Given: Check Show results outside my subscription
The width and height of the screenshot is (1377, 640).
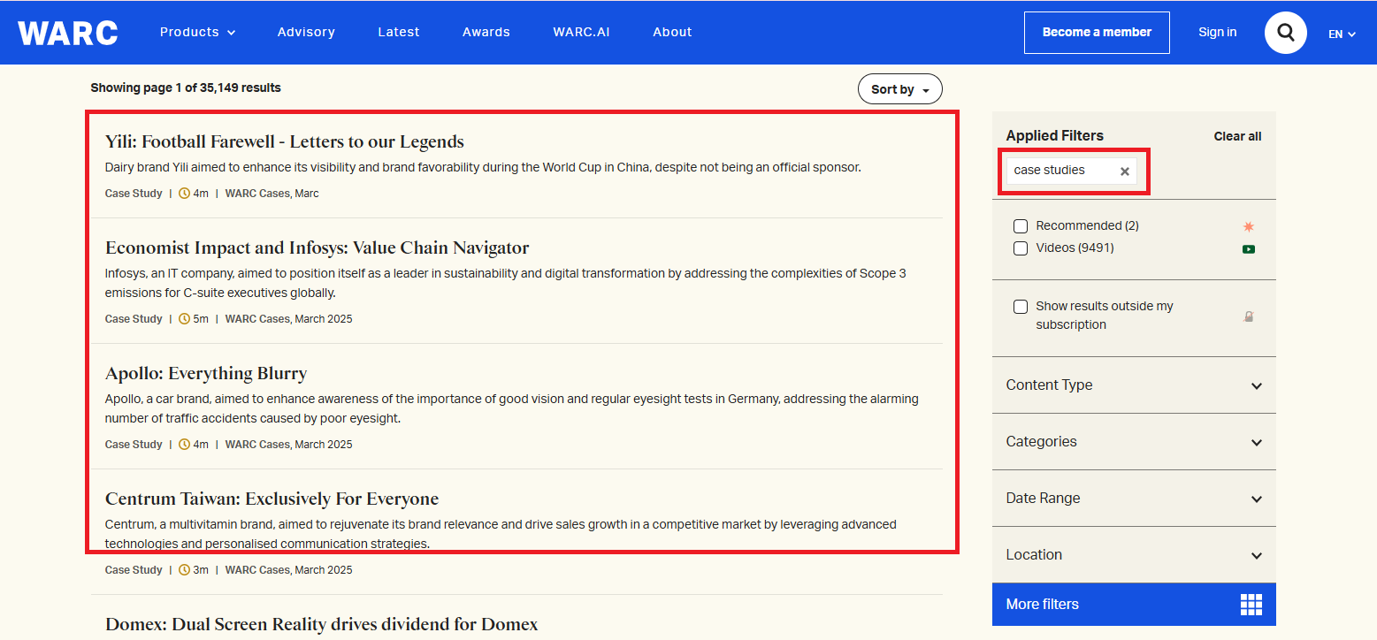Looking at the screenshot, I should [x=1021, y=307].
